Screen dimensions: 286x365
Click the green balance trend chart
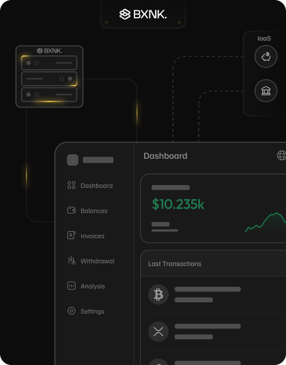click(x=265, y=222)
